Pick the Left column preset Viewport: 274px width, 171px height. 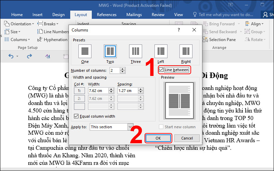point(161,51)
